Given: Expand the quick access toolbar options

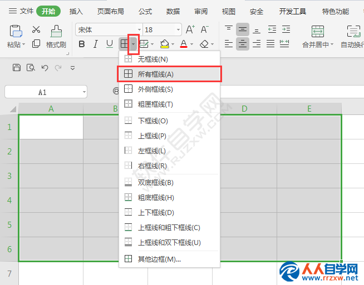Looking at the screenshot, I should 73,68.
